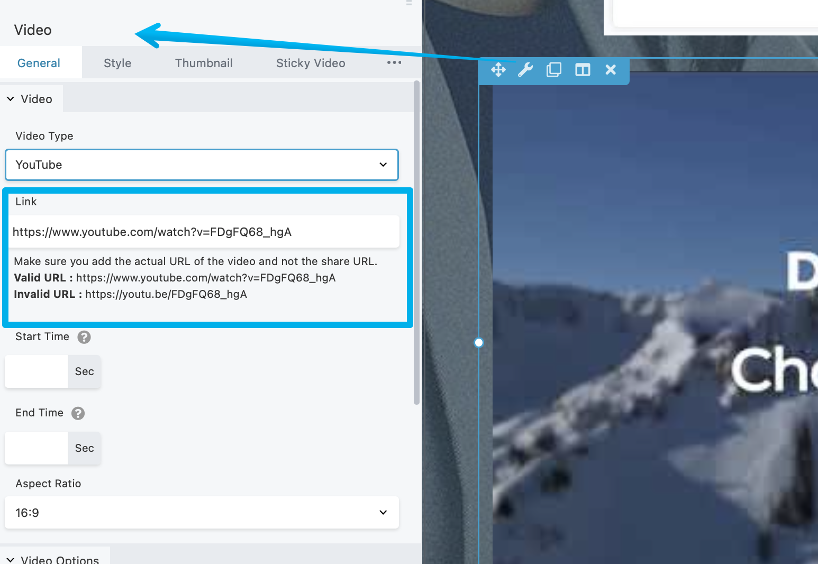Duplicate the video widget using the copy icon
Image resolution: width=818 pixels, height=564 pixels.
pos(554,69)
